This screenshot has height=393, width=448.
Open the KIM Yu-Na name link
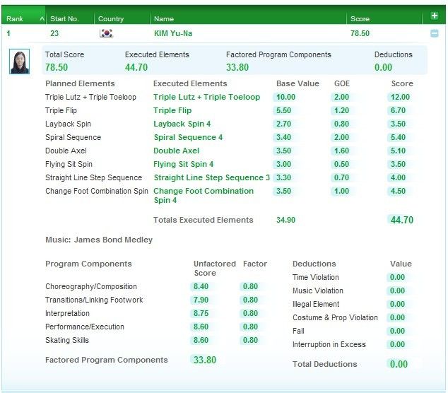pyautogui.click(x=173, y=33)
